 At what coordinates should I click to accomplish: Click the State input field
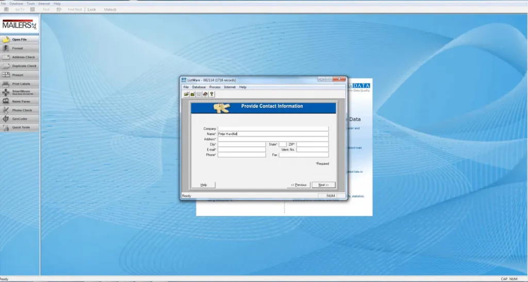283,144
